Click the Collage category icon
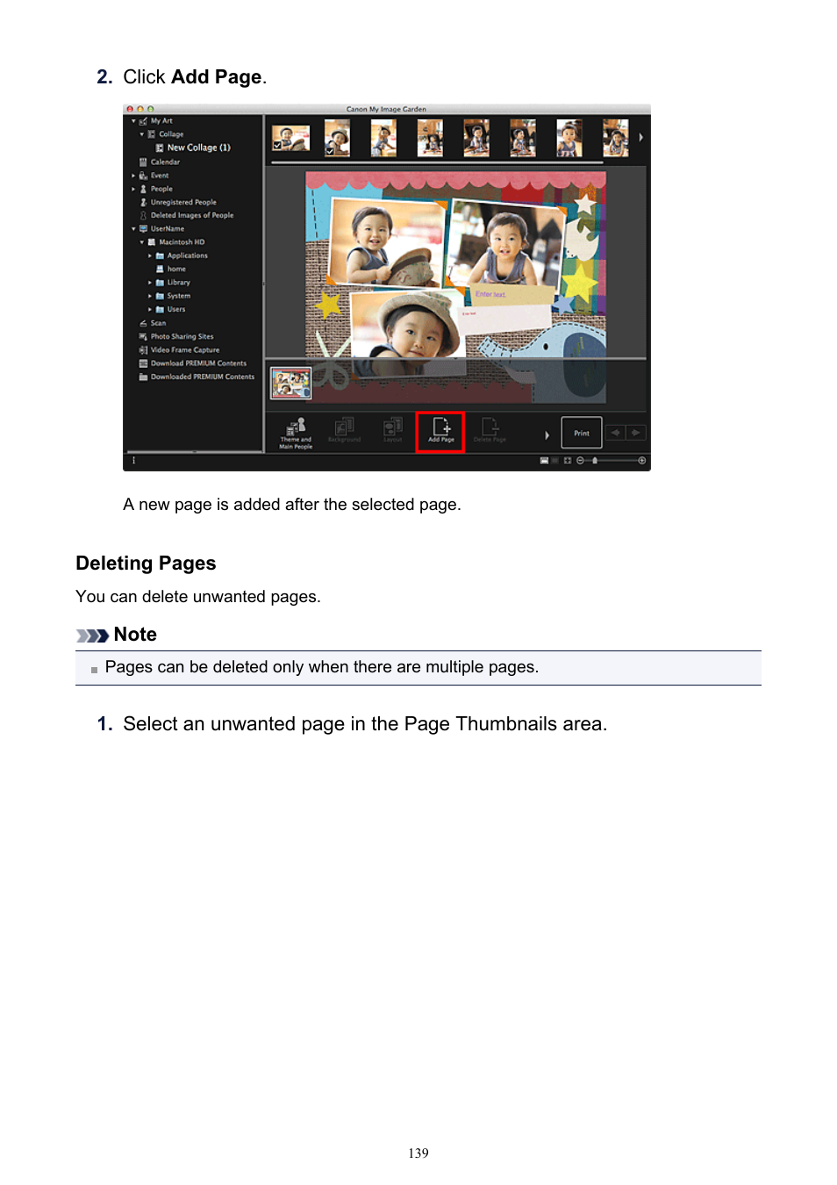Screen dimensions: 837x1185 pyautogui.click(x=152, y=134)
